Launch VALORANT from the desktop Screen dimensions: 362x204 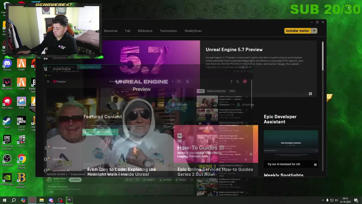click(x=7, y=84)
